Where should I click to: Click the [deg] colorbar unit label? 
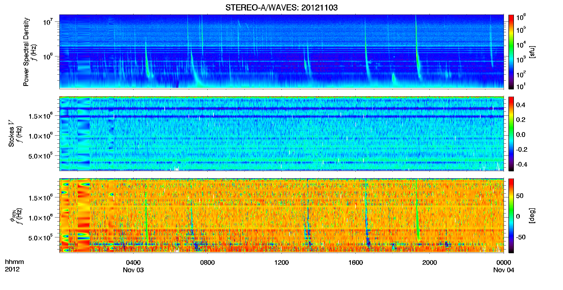point(532,216)
